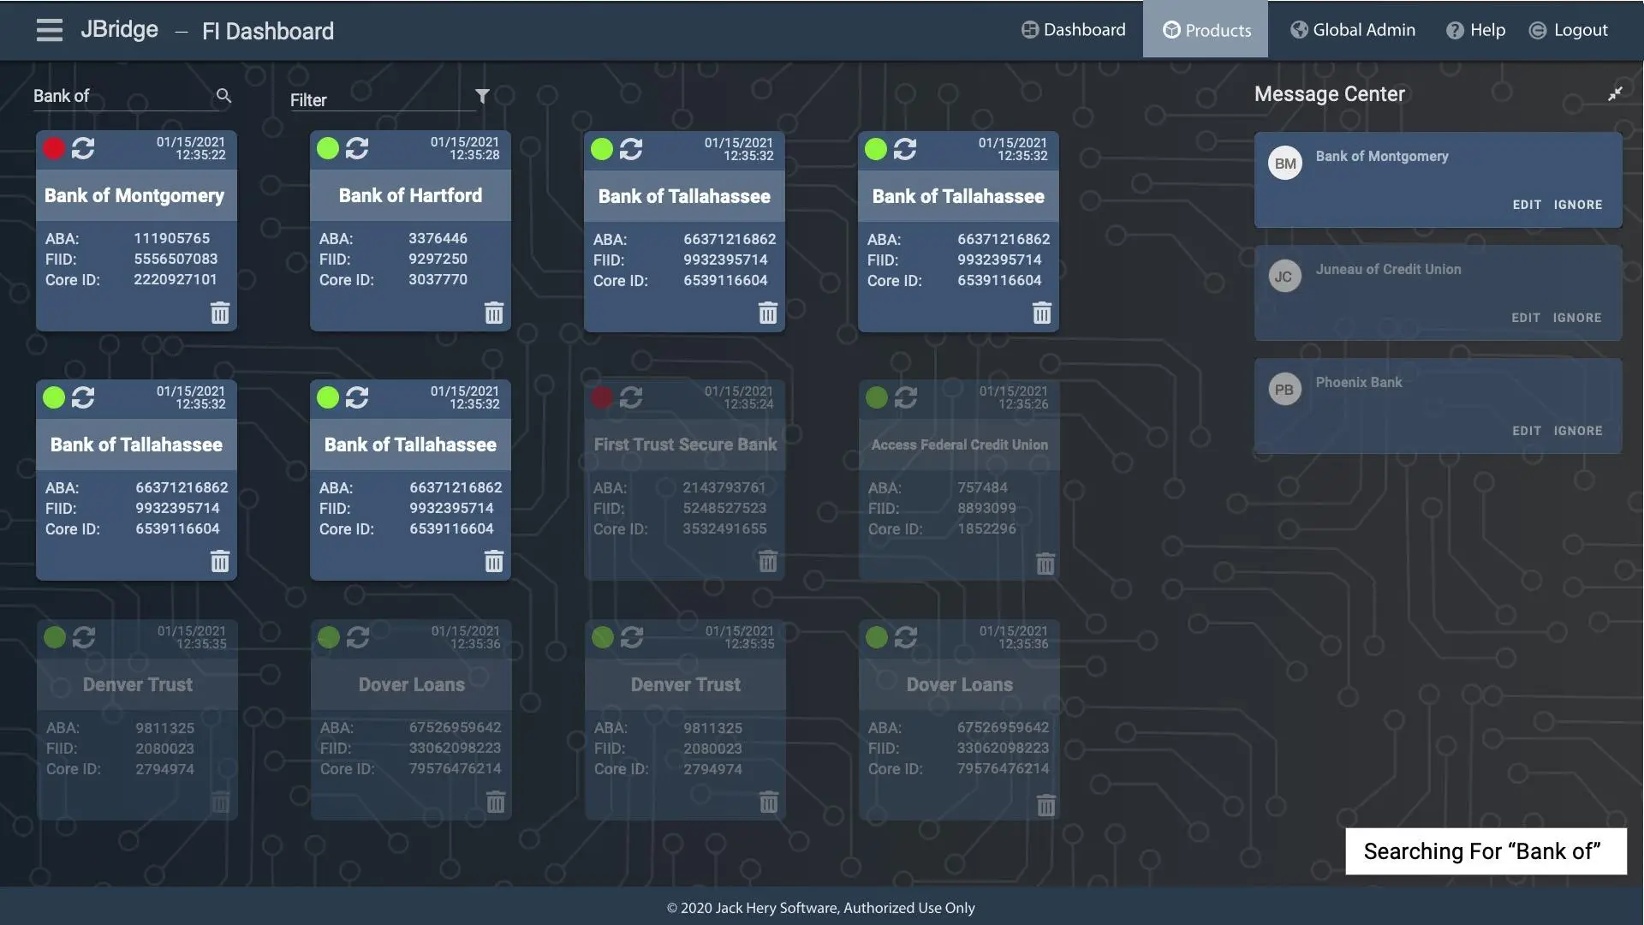This screenshot has height=925, width=1644.
Task: Delete the Bank of Montgomery card
Action: pos(220,313)
